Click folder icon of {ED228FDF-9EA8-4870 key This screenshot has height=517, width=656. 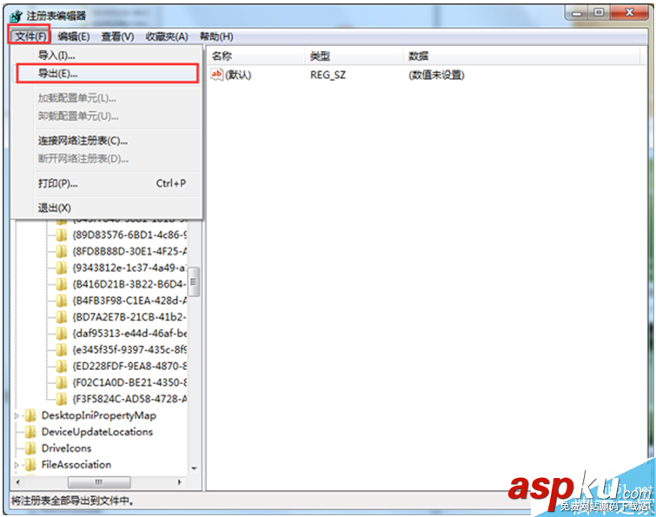tap(62, 367)
